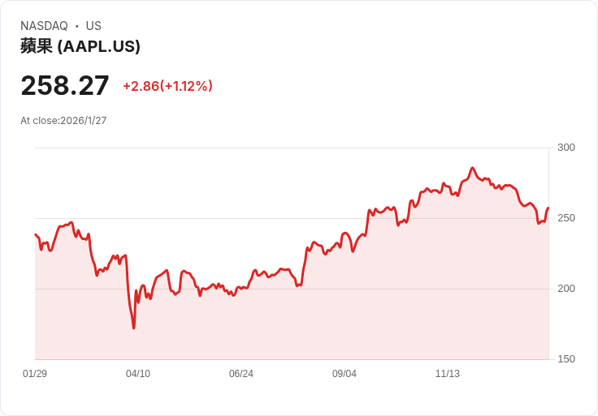This screenshot has height=416, width=598.
Task: Click the 01/29 date on x-axis
Action: pyautogui.click(x=35, y=374)
